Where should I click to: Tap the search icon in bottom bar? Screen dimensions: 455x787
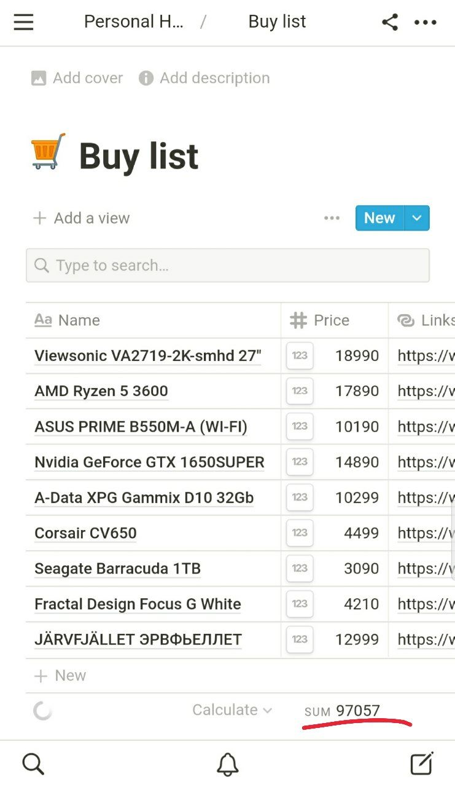tap(33, 764)
